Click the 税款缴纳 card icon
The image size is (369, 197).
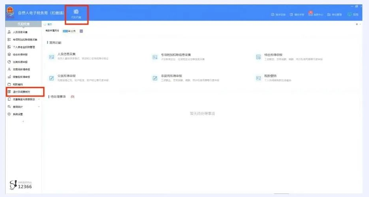click(259, 78)
